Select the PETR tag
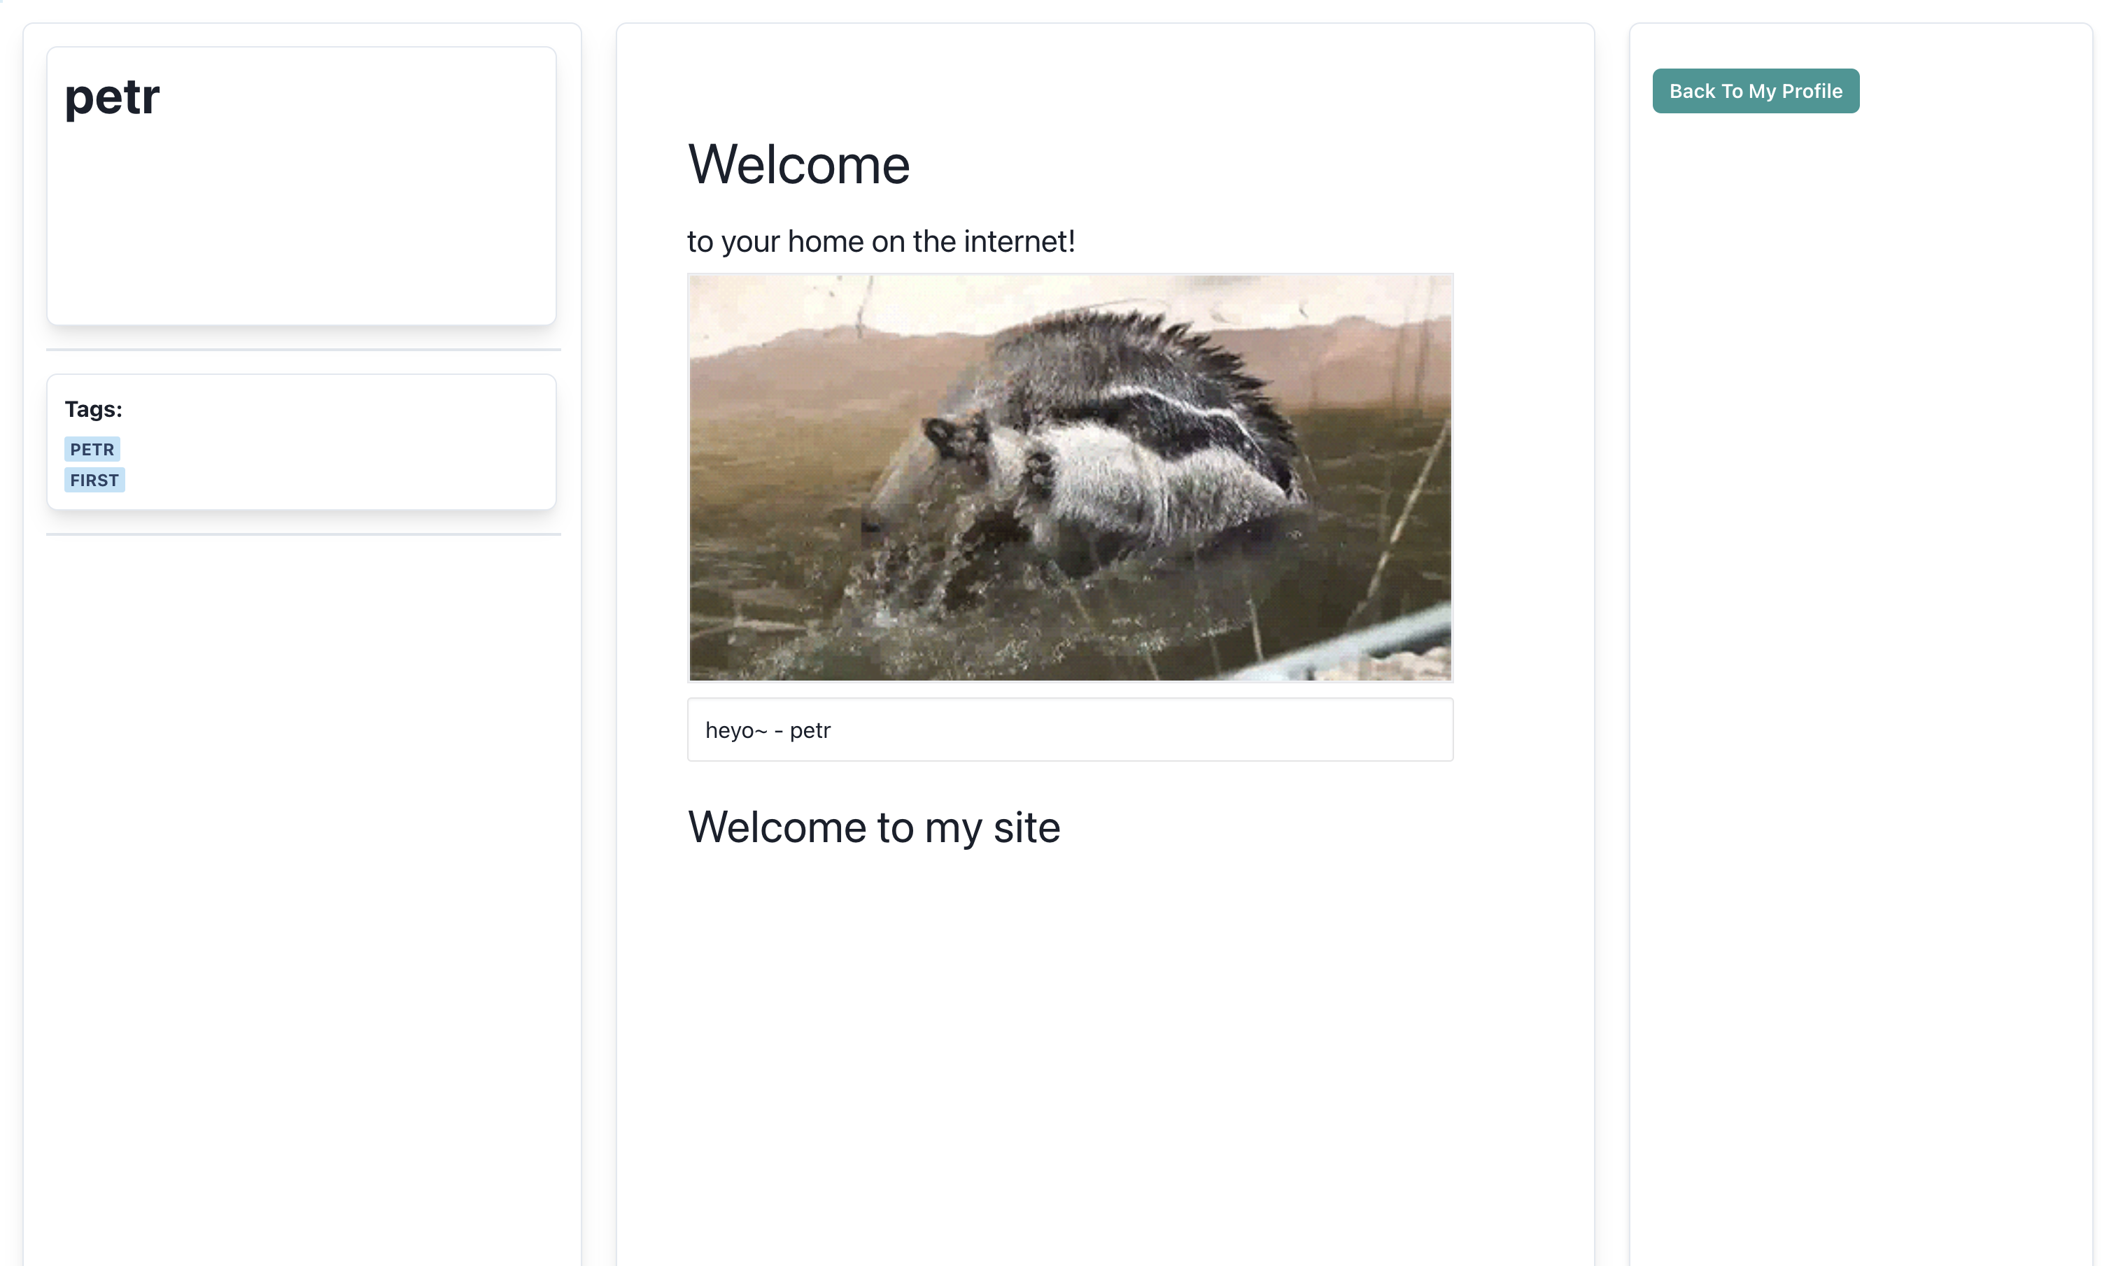Image resolution: width=2116 pixels, height=1266 pixels. click(x=91, y=450)
